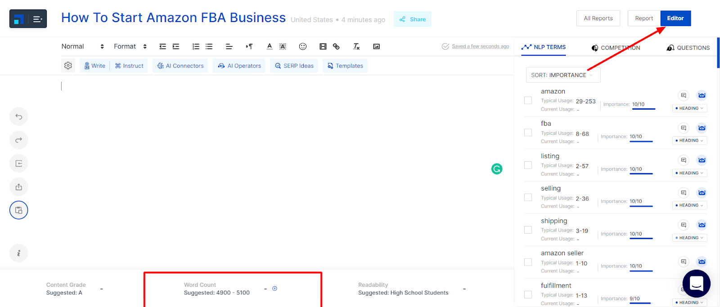720x307 pixels.
Task: Check the selling term checkbox
Action: point(528,197)
